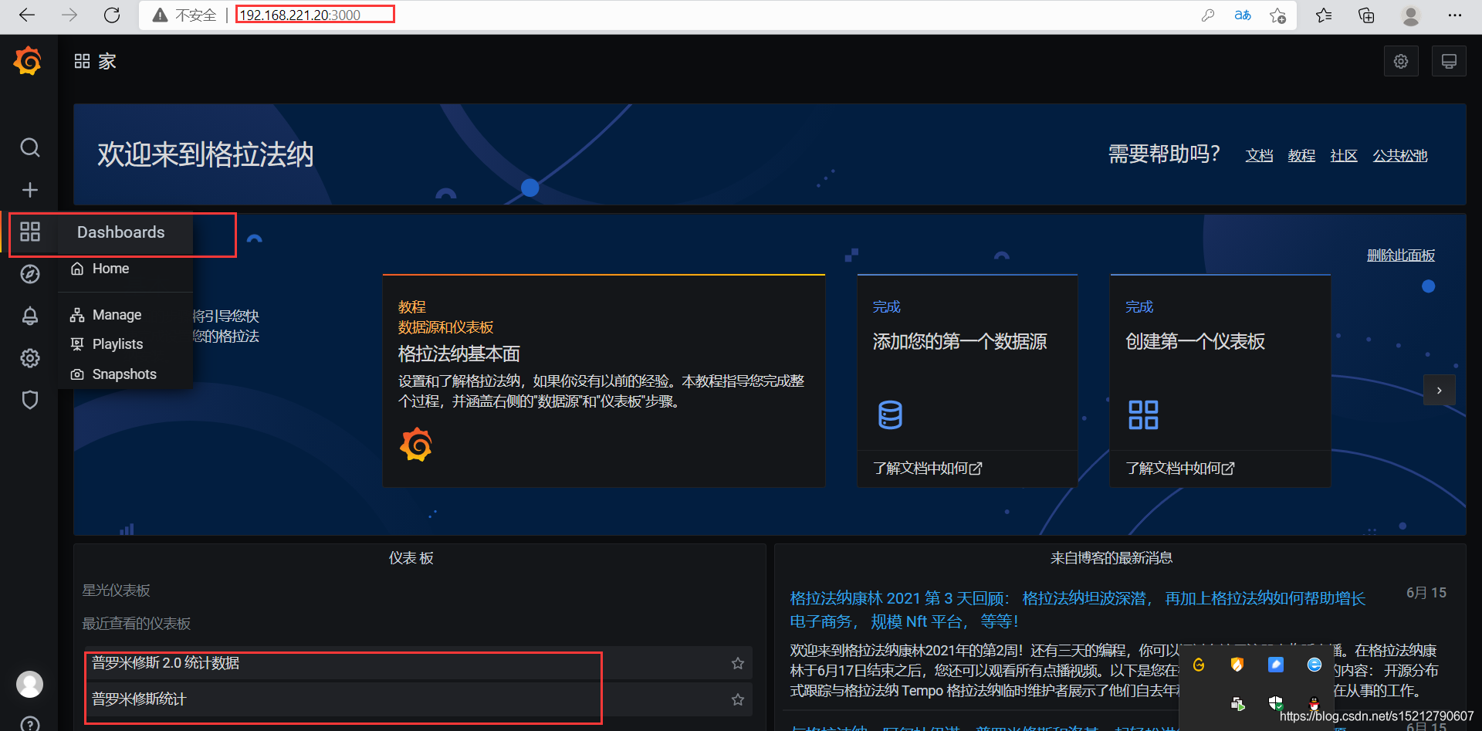Click the Create (plus) icon in sidebar
Screen dimensions: 1482x731
[29, 190]
